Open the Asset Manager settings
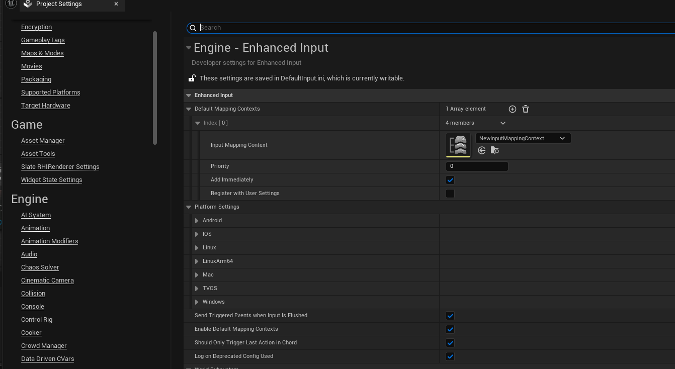 (x=43, y=141)
